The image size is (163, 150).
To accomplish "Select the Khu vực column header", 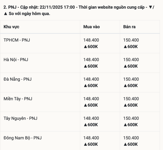I will (11, 27).
